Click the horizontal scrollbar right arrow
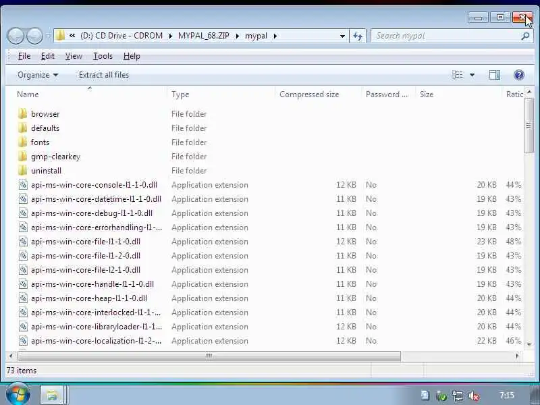540x405 pixels. [x=517, y=356]
